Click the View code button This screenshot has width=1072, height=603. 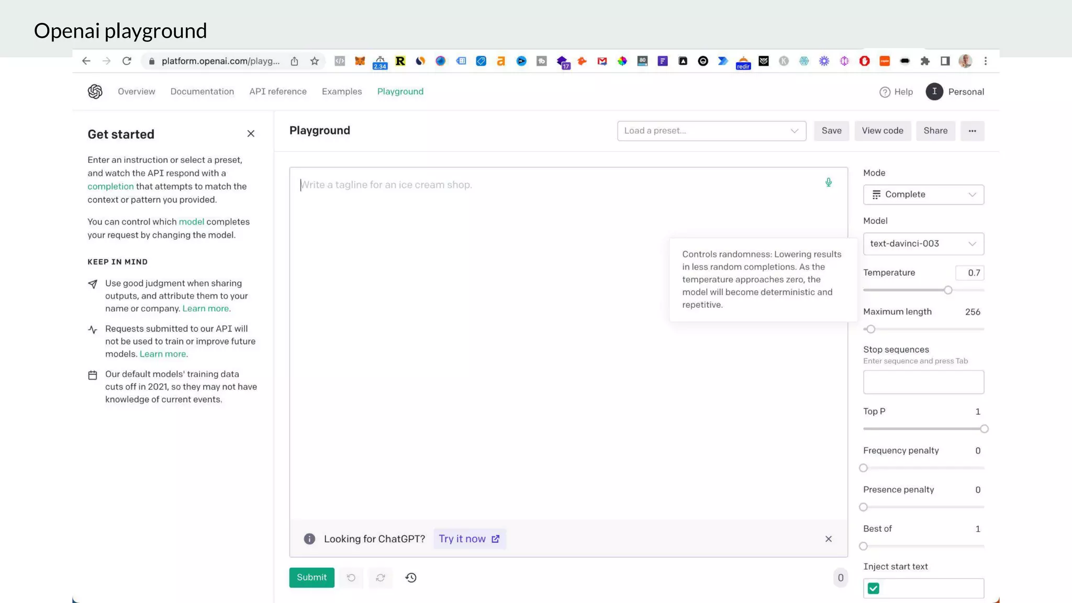click(883, 131)
